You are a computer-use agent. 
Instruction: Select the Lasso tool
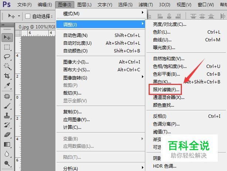click(7, 57)
